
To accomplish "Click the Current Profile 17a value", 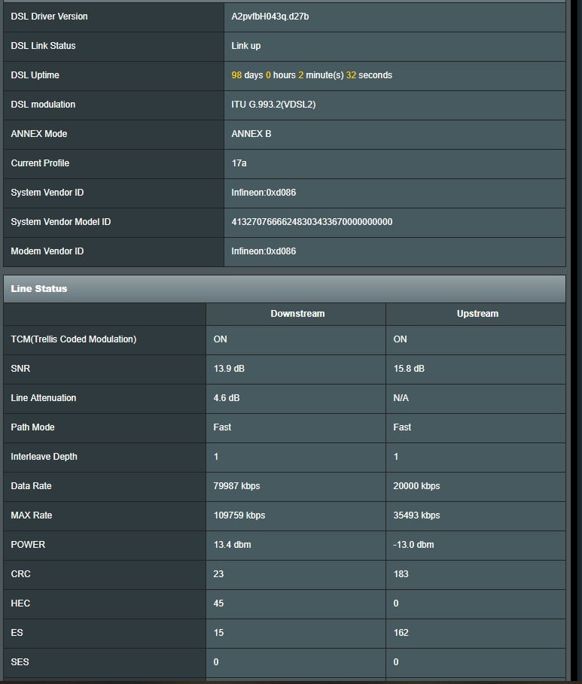I will [x=239, y=163].
